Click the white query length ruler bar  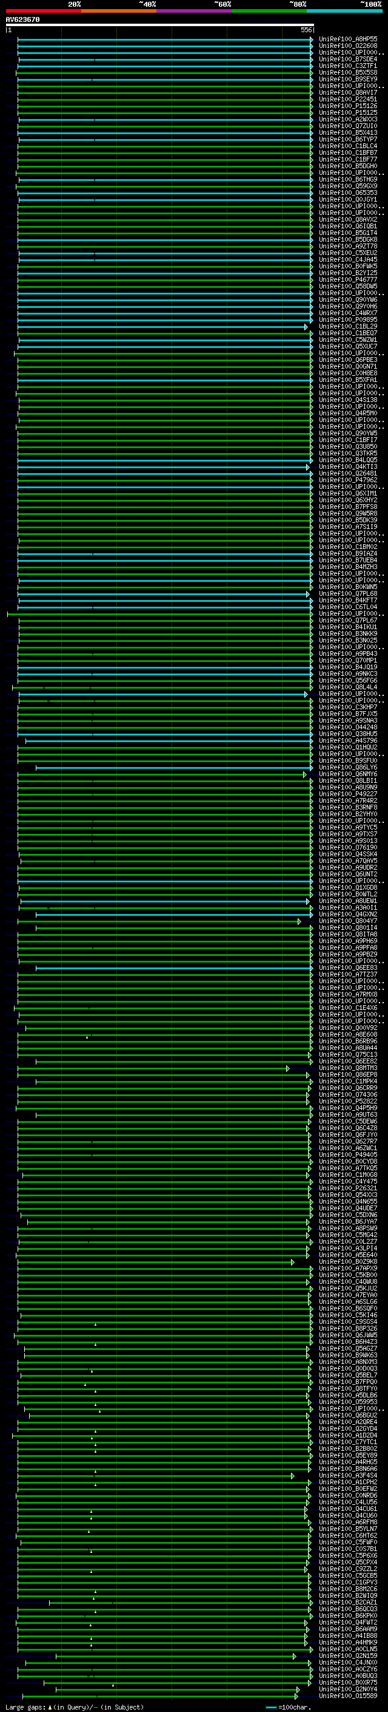pos(159,24)
